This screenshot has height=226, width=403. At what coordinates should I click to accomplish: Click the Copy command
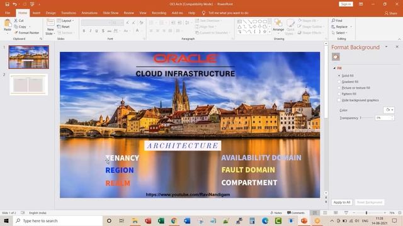click(x=20, y=26)
